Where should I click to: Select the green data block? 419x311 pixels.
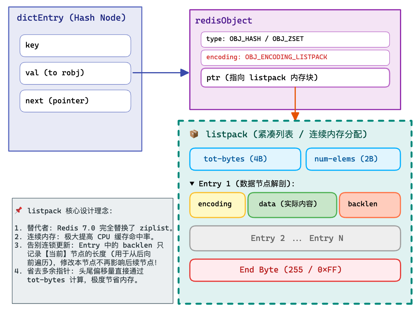292,205
